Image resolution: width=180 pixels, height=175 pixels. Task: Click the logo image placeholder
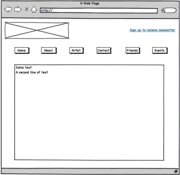click(x=37, y=30)
